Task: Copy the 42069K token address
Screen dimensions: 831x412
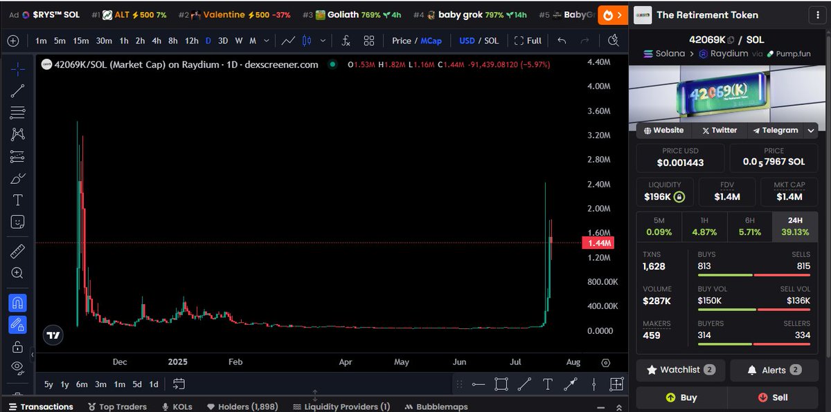Action: [731, 40]
